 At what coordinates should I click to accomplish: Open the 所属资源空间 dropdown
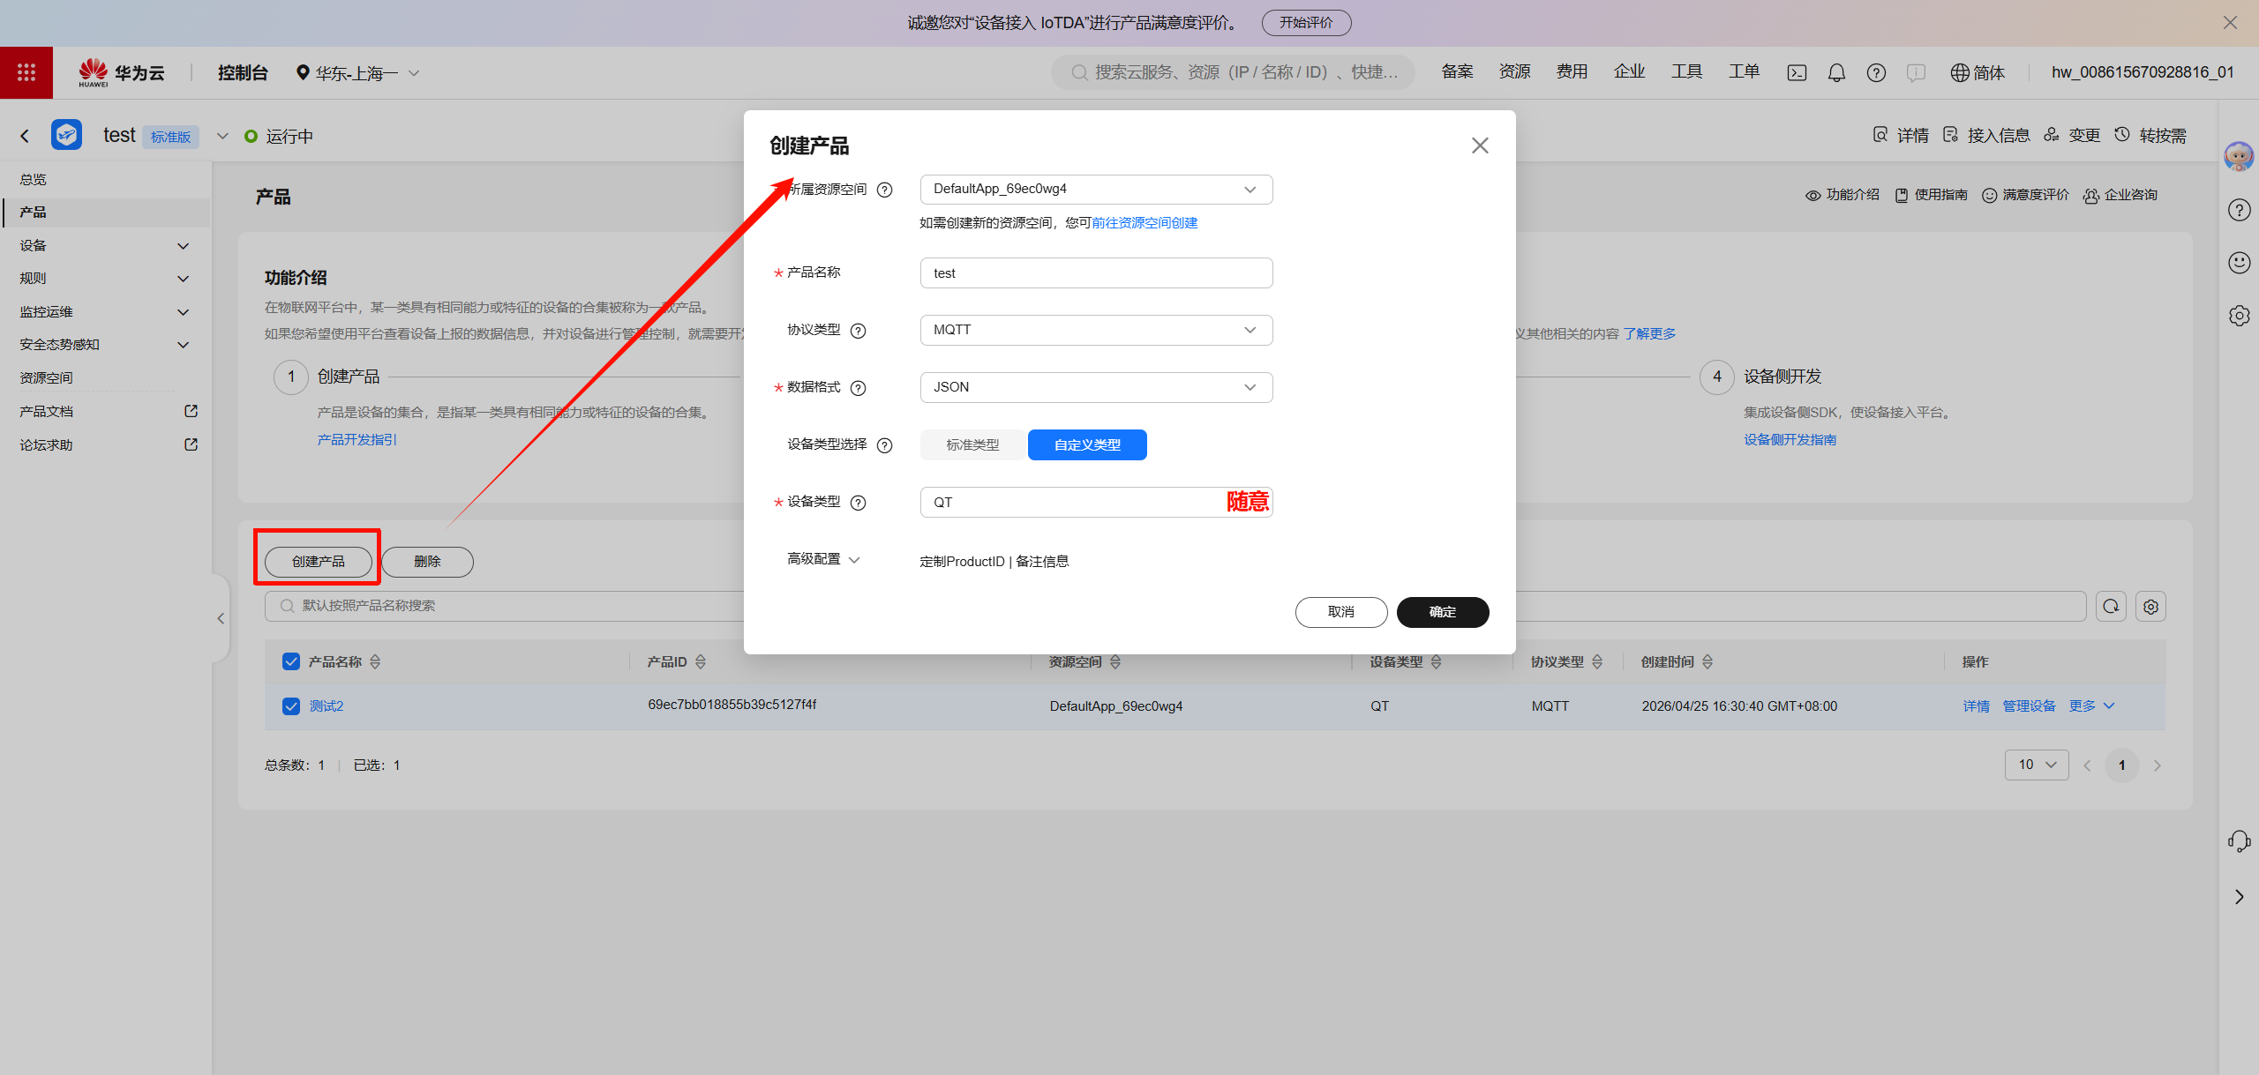(x=1096, y=190)
